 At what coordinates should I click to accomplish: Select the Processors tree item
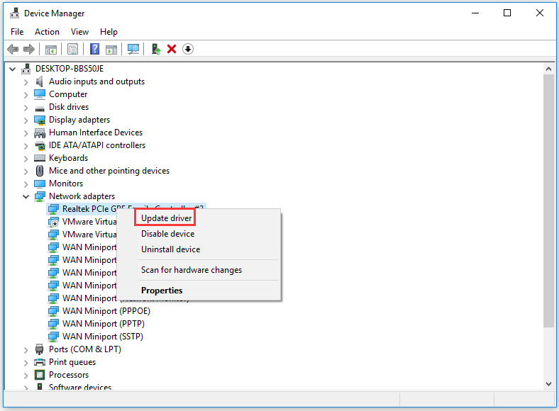point(69,375)
